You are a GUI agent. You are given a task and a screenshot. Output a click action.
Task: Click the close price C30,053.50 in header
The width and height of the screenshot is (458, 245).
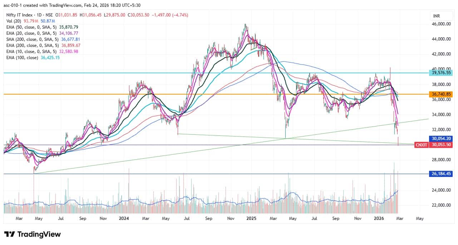[x=139, y=15]
